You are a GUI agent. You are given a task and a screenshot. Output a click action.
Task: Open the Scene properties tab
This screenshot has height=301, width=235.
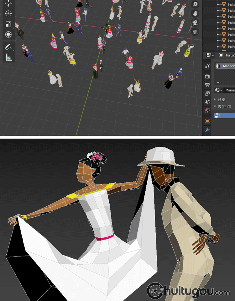207,102
